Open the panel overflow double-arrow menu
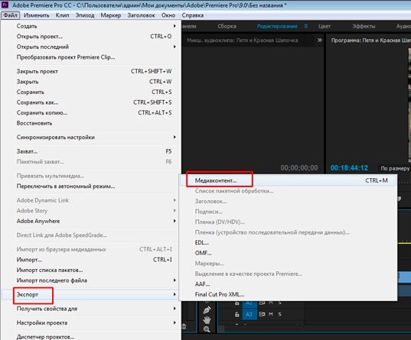This screenshot has height=340, width=411. (320, 40)
